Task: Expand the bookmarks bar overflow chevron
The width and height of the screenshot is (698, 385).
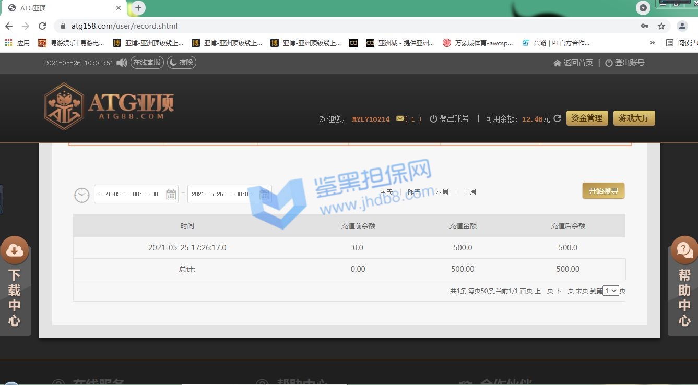Action: 652,43
